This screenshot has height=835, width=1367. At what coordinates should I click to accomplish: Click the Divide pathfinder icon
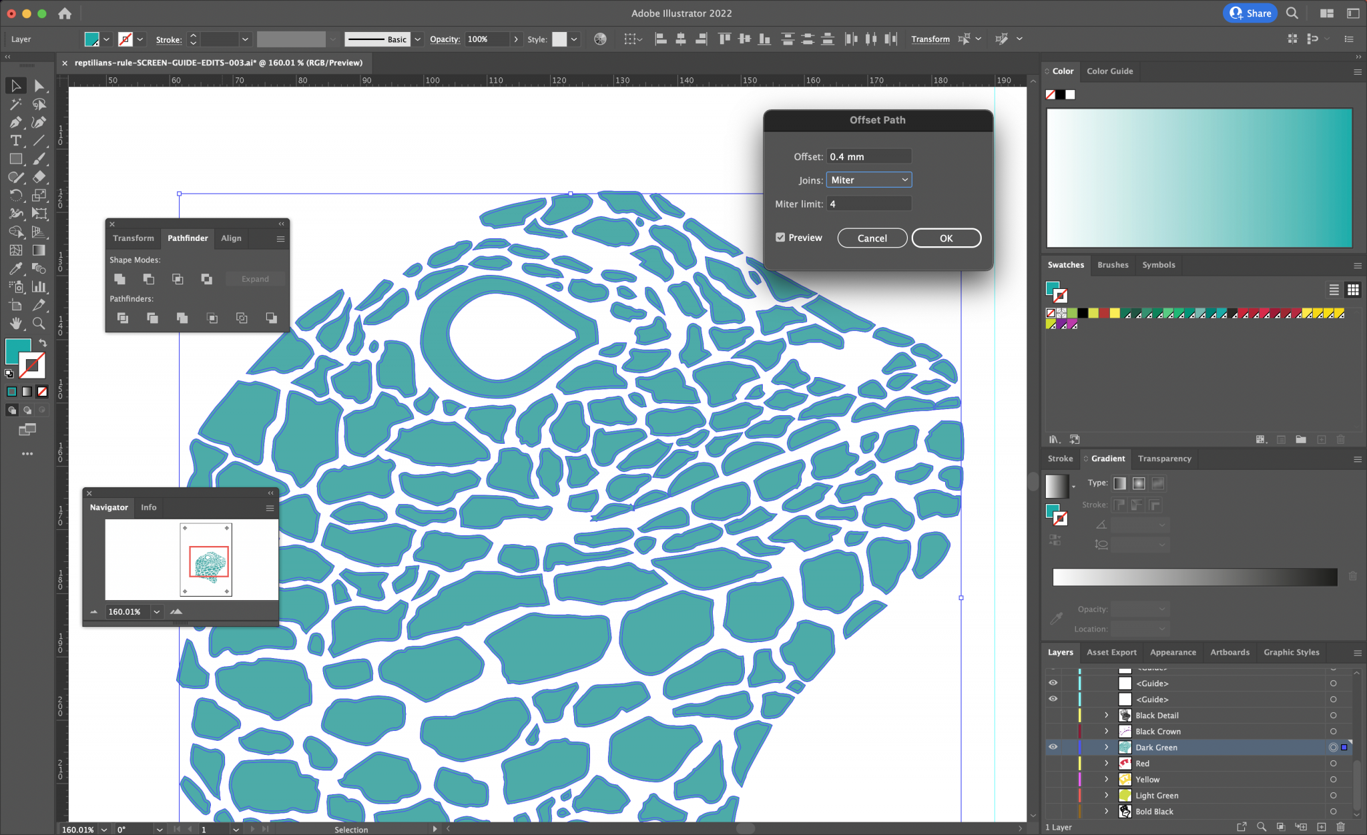tap(123, 318)
